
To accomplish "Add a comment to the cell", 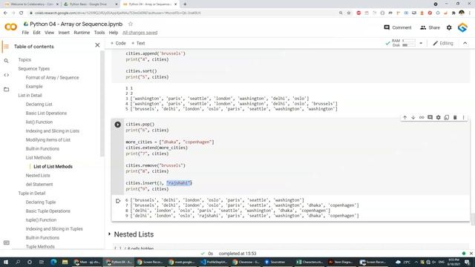I will point(430,117).
